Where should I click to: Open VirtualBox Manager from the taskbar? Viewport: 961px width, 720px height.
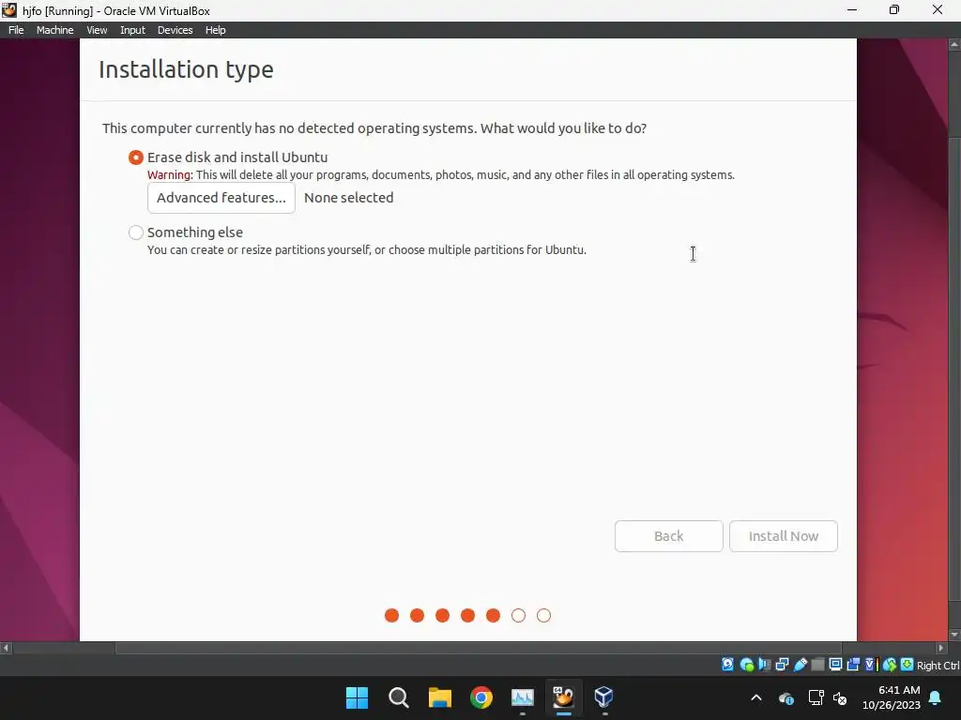[x=604, y=697]
